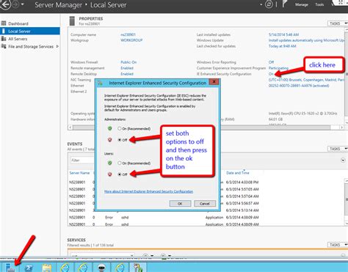Open the navigation history dropdown arrow
The image size is (348, 272).
(x=23, y=4)
